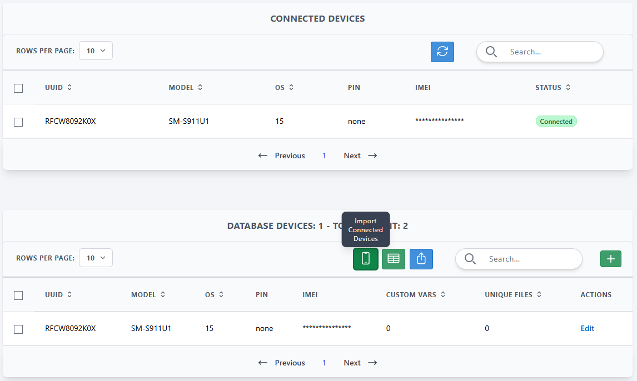637x381 pixels.
Task: Go to Next page in Database Devices
Action: [360, 363]
